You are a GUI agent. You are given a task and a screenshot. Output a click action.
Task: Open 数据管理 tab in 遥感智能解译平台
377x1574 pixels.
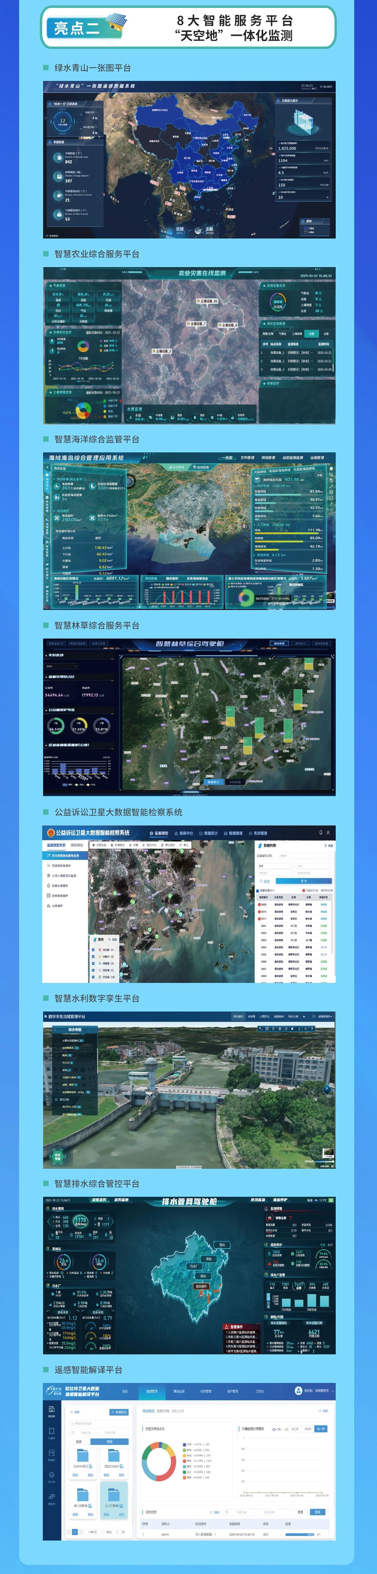point(151,1391)
